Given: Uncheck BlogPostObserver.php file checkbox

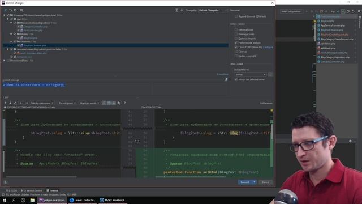Looking at the screenshot, I should point(18,45).
